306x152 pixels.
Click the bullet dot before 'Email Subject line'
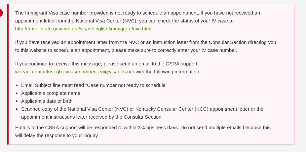click(17, 86)
